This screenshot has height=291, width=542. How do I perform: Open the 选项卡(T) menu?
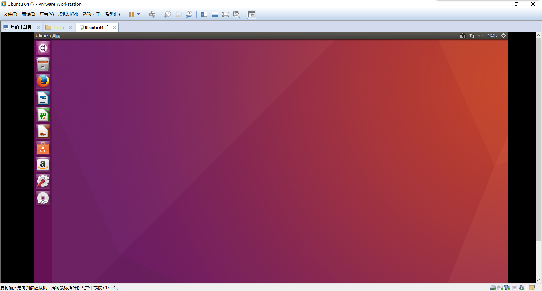click(x=91, y=14)
